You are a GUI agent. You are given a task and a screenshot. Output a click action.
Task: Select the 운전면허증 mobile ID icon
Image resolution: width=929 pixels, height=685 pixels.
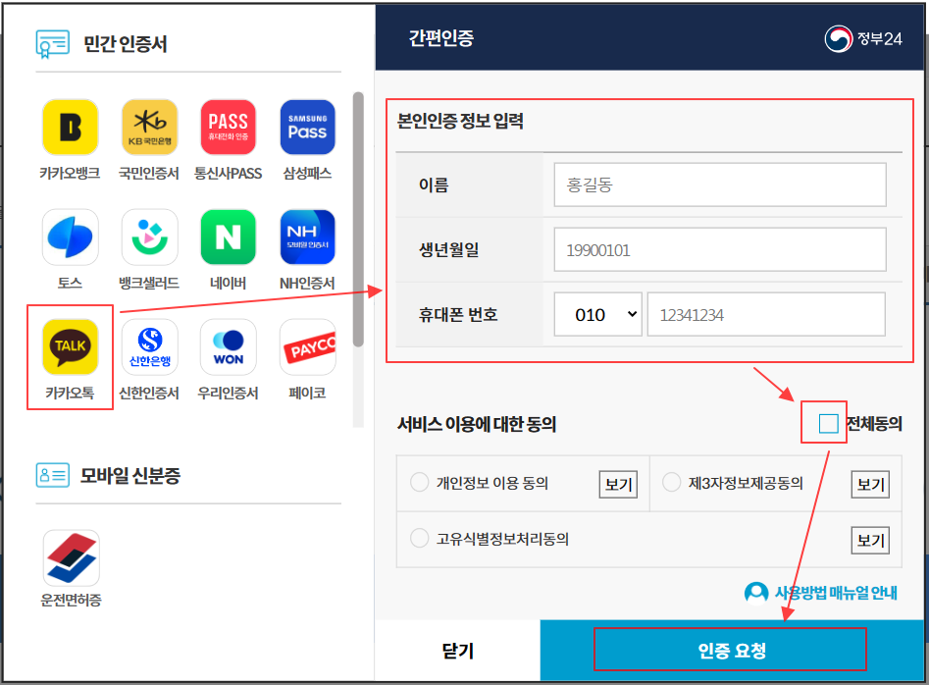coord(71,558)
